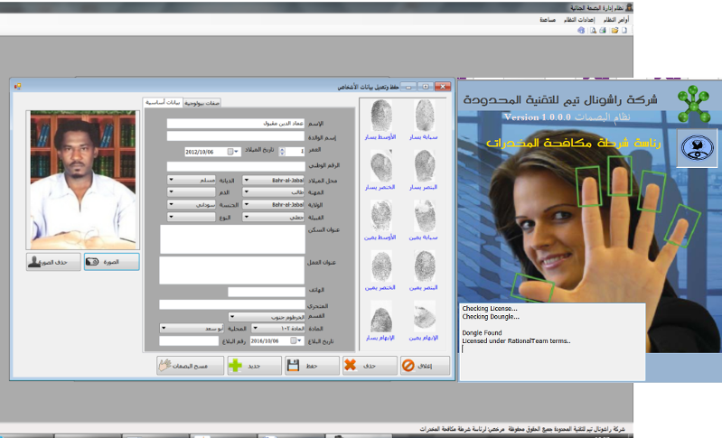The image size is (722, 438).
Task: Select the سبابة يسار left index fingerprint
Action: 425,120
